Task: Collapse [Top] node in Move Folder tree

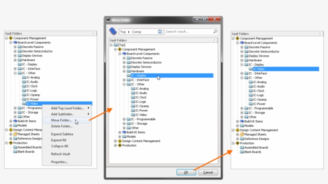Action: tap(111, 45)
